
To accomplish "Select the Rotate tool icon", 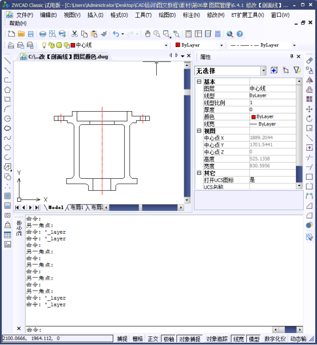I will coord(310,119).
